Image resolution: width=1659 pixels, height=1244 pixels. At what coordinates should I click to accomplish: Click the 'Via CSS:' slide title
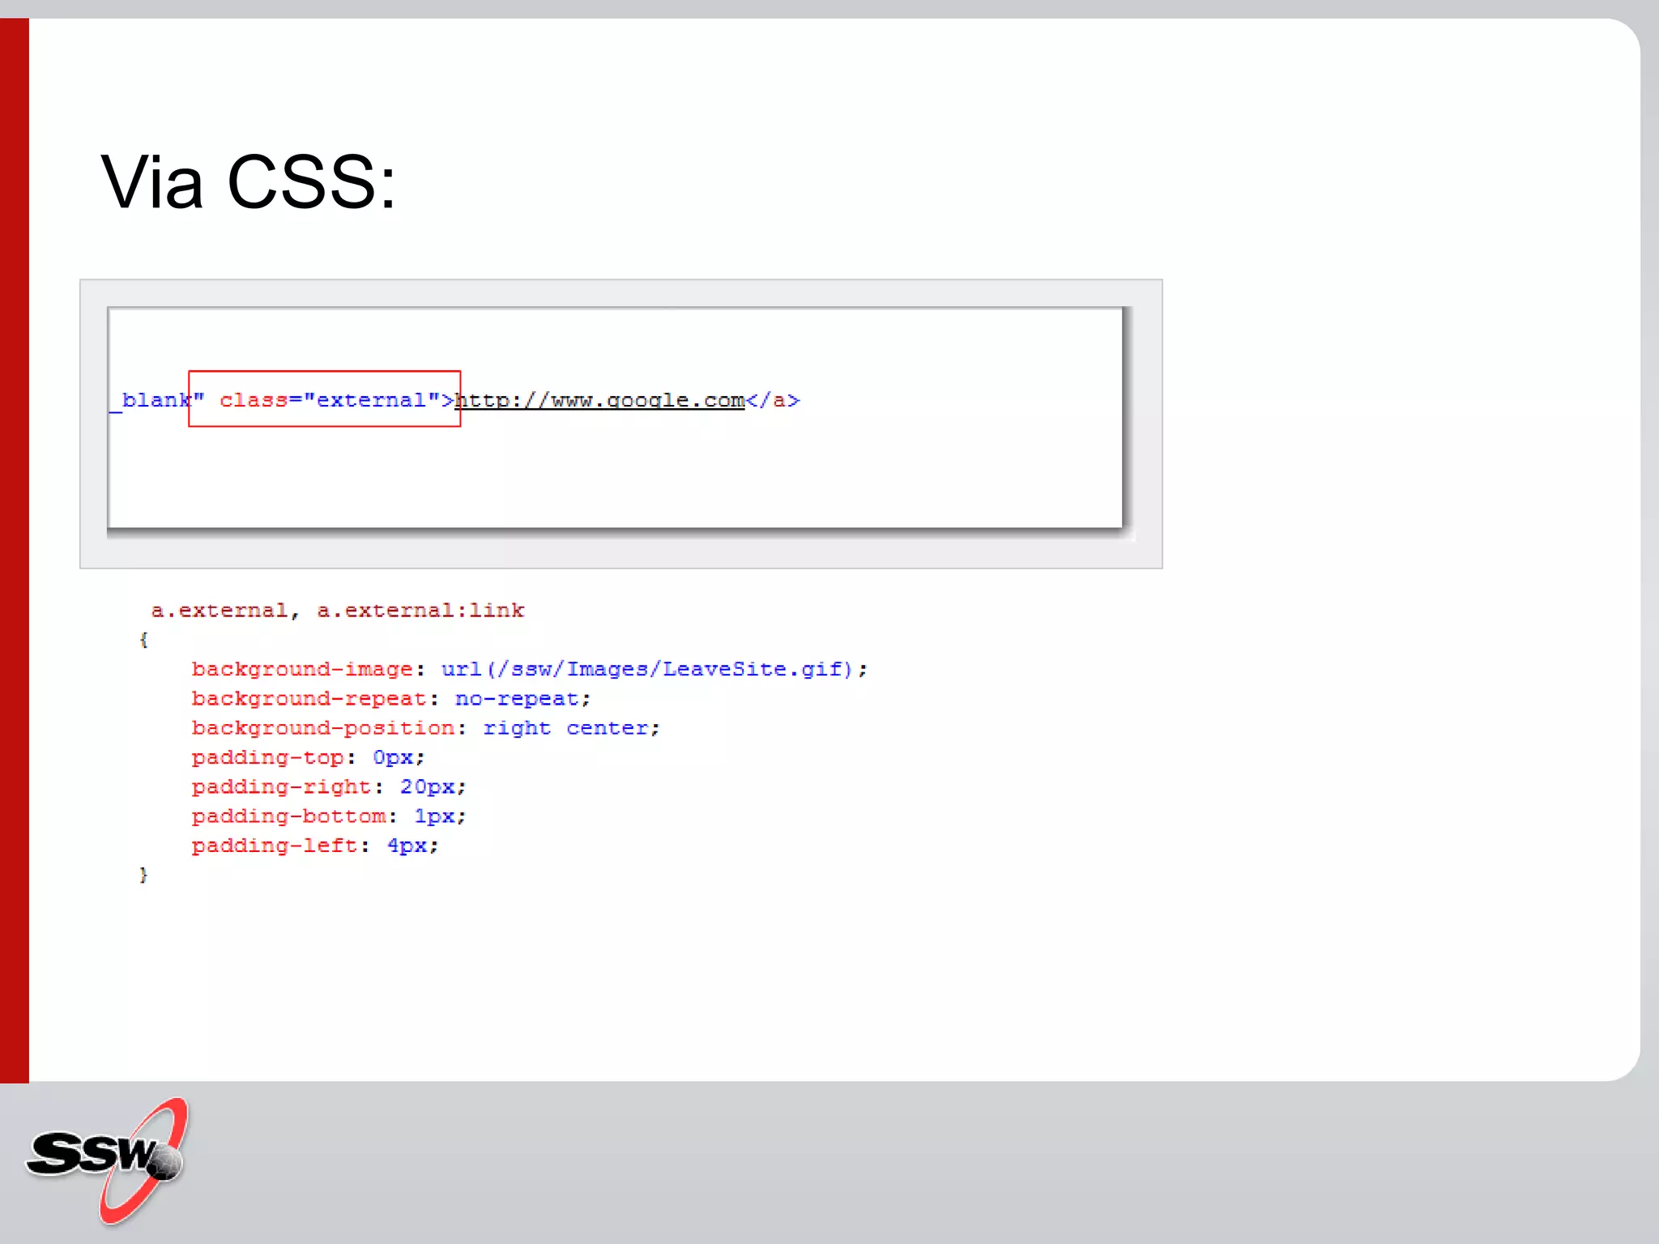[249, 182]
